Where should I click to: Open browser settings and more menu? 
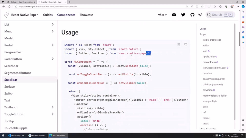238,7
